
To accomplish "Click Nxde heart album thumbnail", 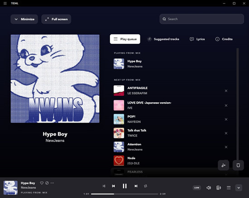I will 119,161.
